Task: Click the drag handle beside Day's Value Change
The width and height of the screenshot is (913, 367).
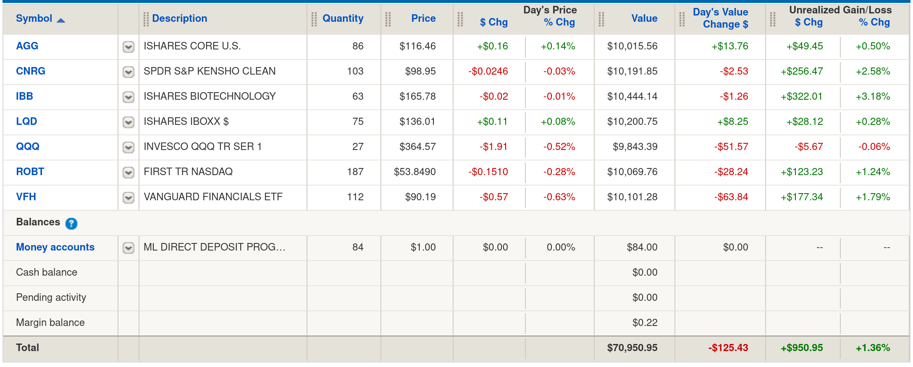Action: tap(682, 19)
